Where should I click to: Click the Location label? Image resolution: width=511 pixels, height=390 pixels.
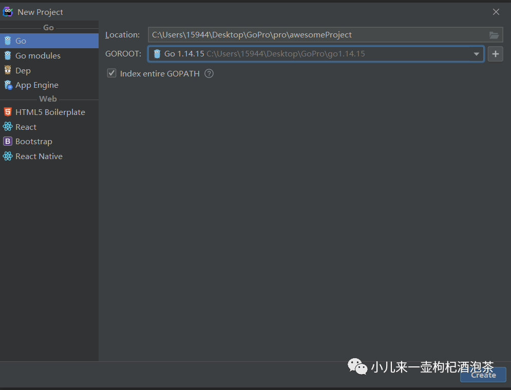coord(122,35)
